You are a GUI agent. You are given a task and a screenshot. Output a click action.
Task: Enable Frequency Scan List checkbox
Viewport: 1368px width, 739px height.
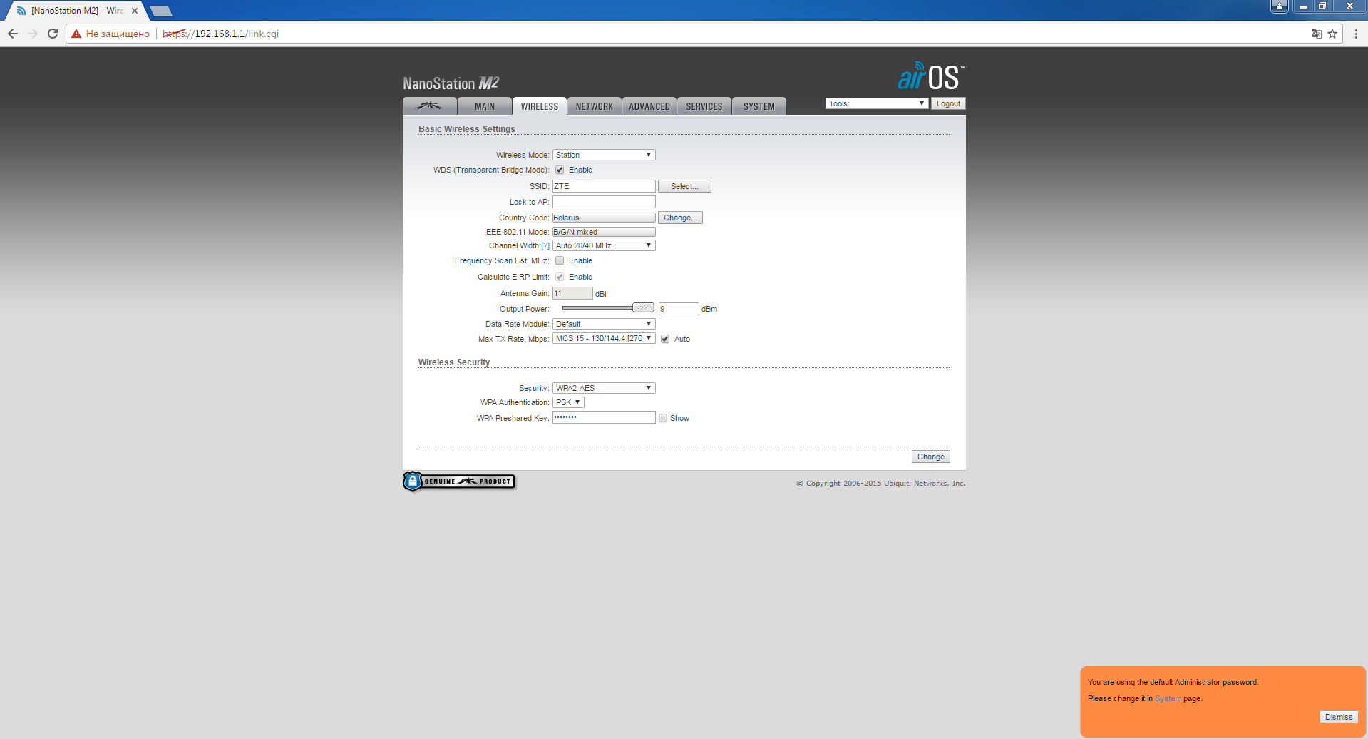tap(560, 260)
